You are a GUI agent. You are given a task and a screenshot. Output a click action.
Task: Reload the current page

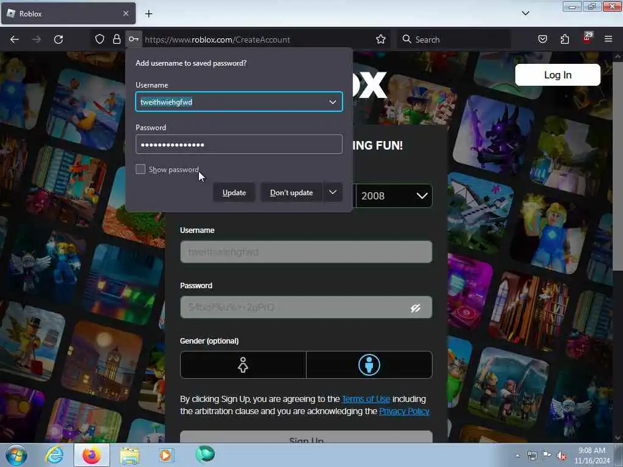click(x=58, y=40)
